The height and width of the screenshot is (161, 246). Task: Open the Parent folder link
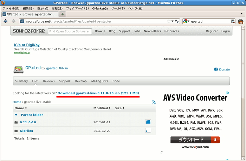coord(32,115)
